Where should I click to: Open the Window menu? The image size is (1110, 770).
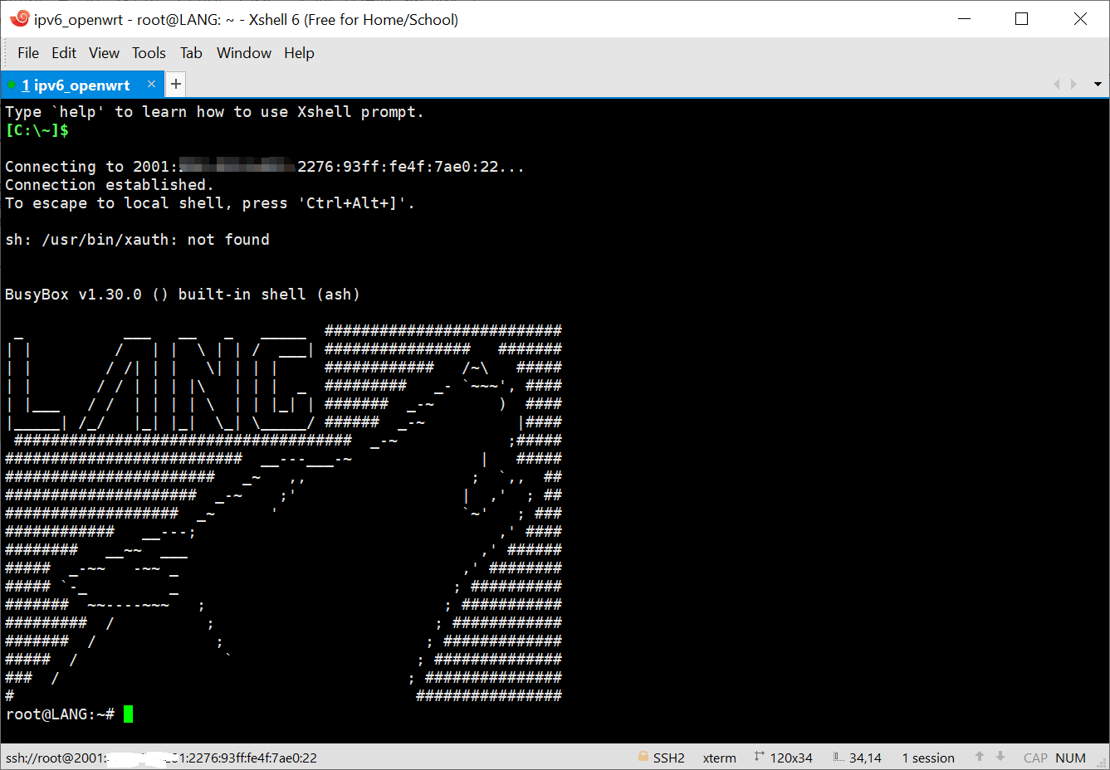243,53
